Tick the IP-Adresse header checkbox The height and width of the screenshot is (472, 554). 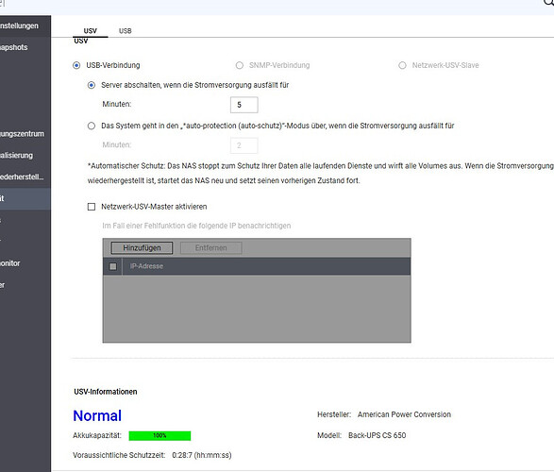tap(113, 266)
